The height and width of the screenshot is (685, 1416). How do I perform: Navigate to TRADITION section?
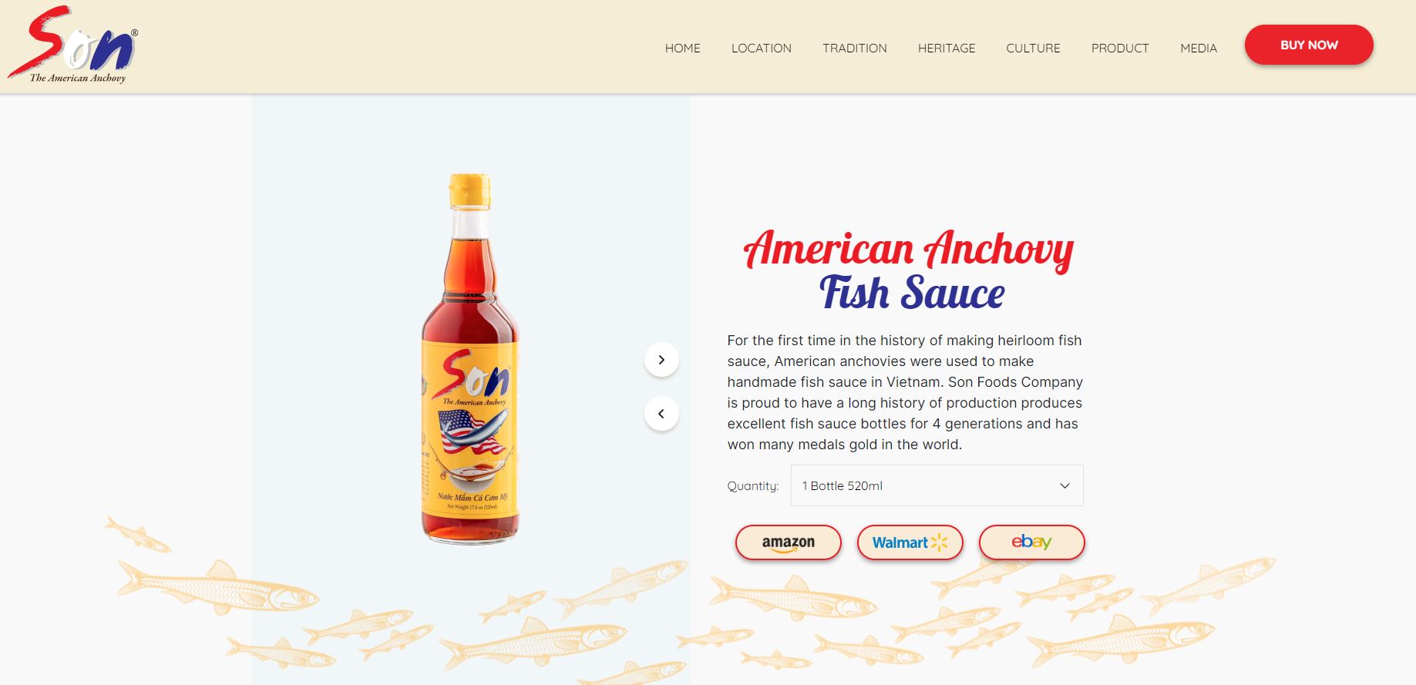(855, 48)
